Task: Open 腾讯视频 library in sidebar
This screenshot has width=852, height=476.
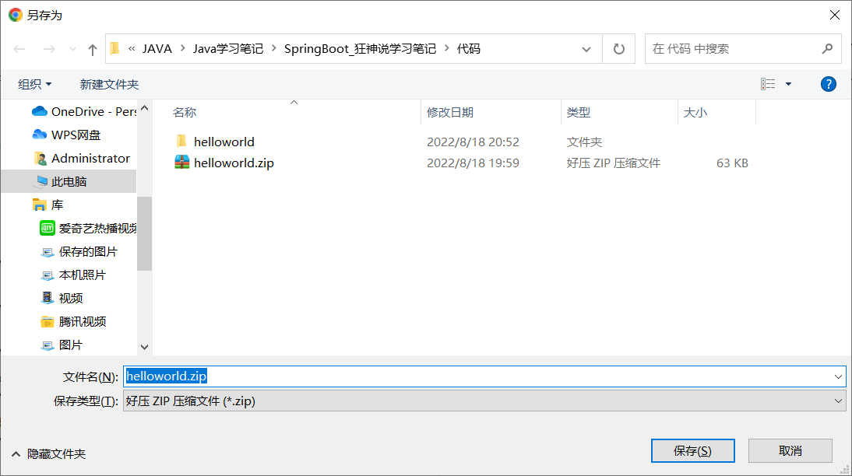Action: pyautogui.click(x=73, y=321)
